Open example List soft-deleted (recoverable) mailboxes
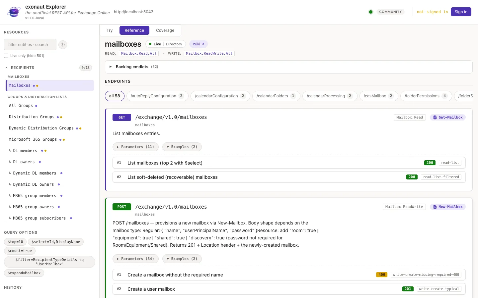 (289, 177)
